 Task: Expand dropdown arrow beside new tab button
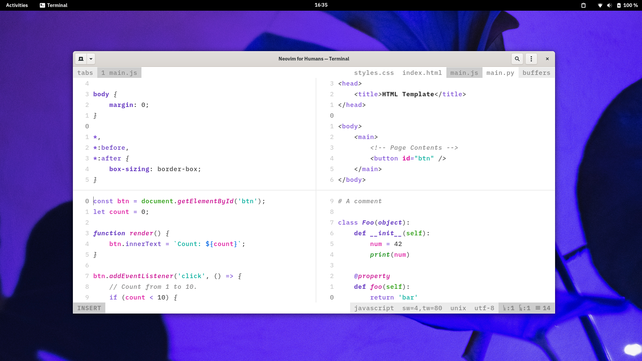point(91,59)
